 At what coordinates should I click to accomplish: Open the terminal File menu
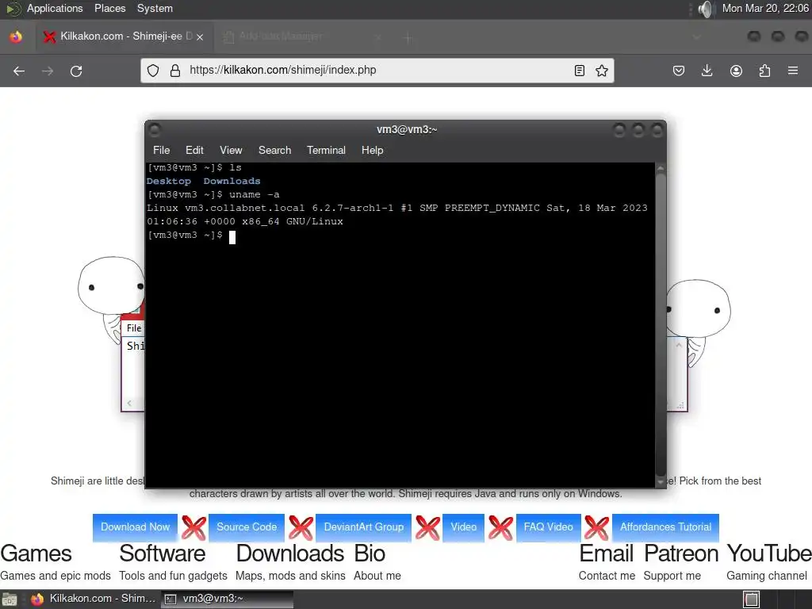click(x=161, y=150)
